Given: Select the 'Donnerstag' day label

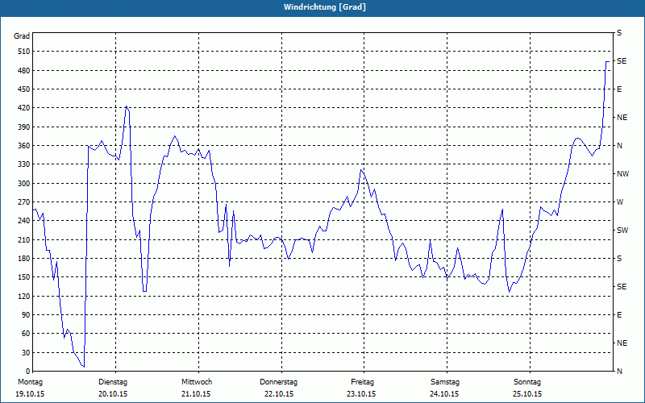Looking at the screenshot, I should point(278,382).
